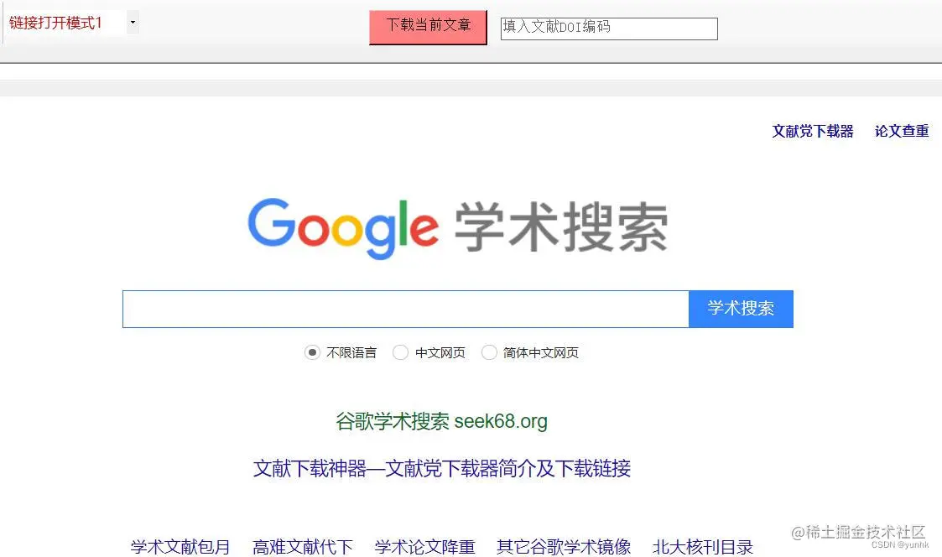Click the red 下载当前文章 button
The width and height of the screenshot is (942, 557).
(428, 27)
